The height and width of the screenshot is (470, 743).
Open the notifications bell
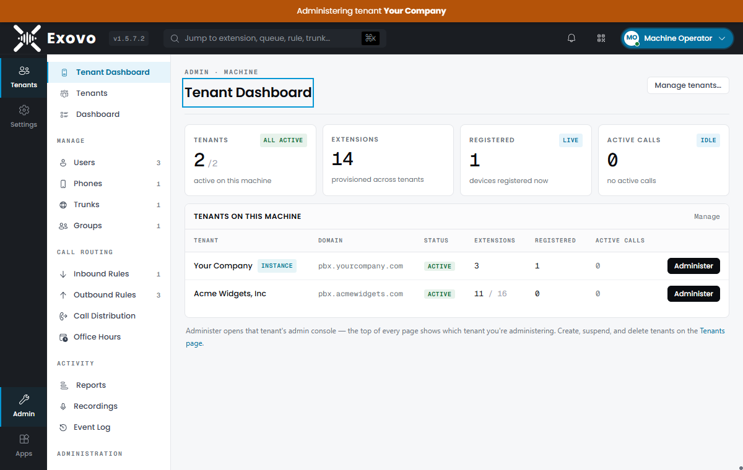[571, 38]
